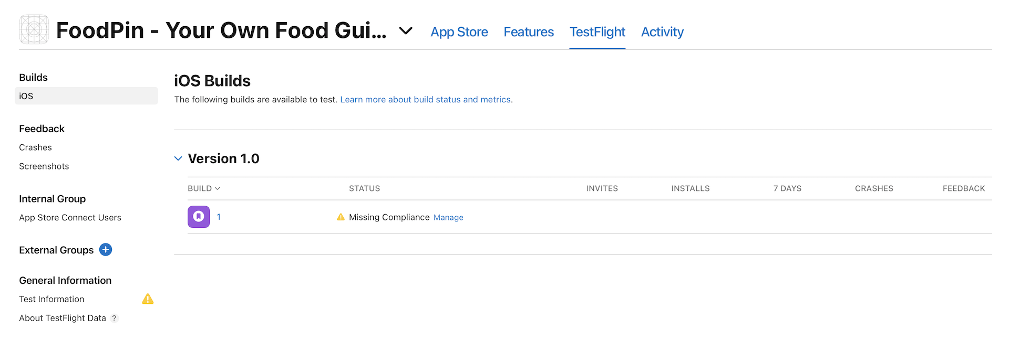Viewport: 1009px width, 350px height.
Task: Click the CRASHES column header
Action: (874, 188)
